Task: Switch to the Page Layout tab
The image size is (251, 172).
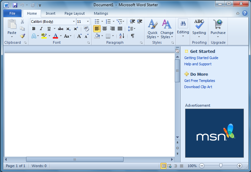Action: click(x=74, y=13)
